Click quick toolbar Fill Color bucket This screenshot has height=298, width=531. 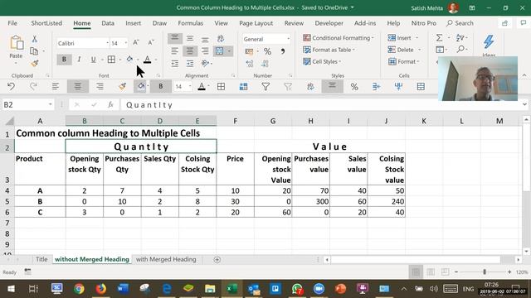point(141,86)
